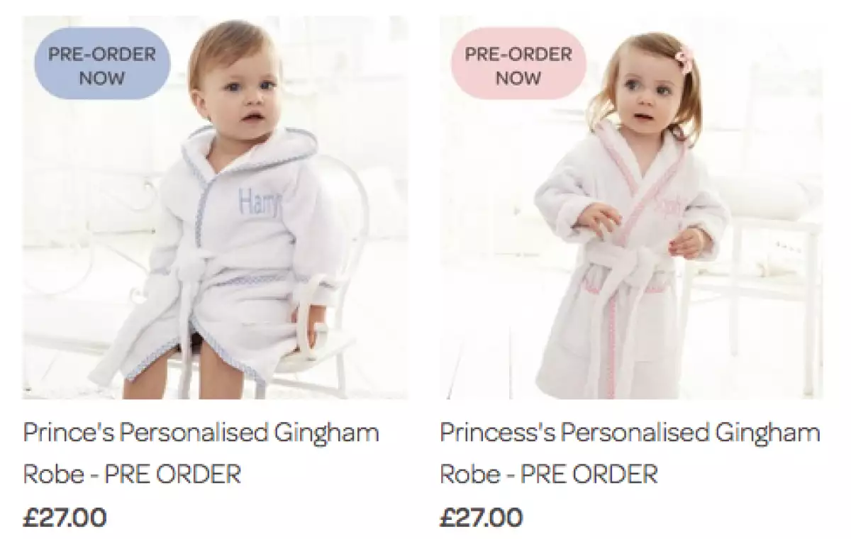Click "Robe - PRE ORDER" text below Prince's title
851x539 pixels.
tap(132, 474)
